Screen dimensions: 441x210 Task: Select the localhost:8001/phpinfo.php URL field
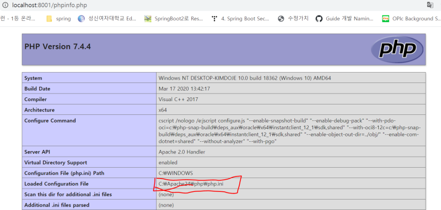coord(49,5)
